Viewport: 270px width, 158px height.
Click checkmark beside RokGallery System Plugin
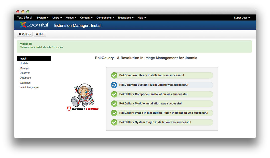click(114, 122)
